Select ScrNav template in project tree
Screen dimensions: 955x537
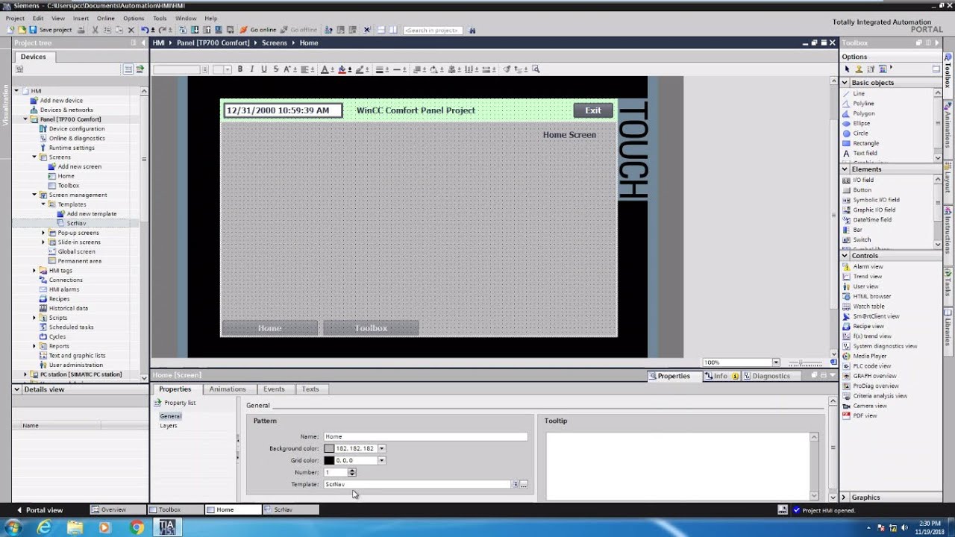(76, 223)
